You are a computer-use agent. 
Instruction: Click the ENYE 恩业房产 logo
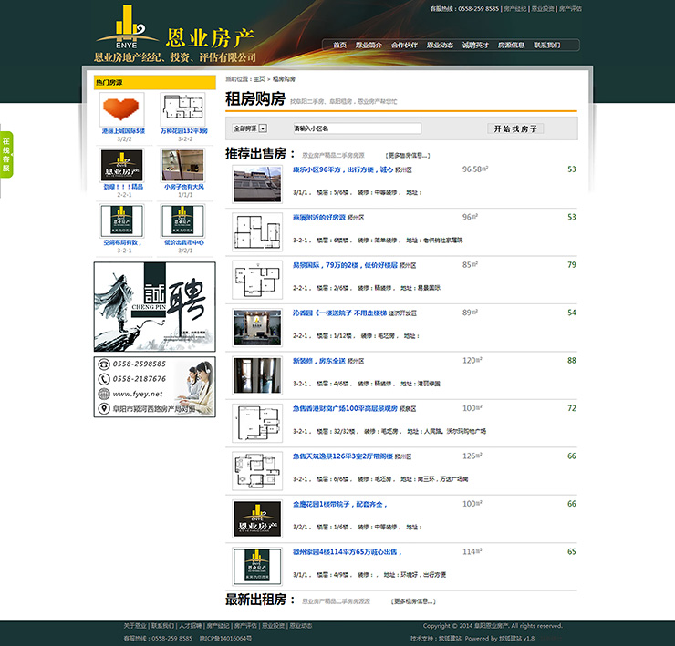pos(175,34)
